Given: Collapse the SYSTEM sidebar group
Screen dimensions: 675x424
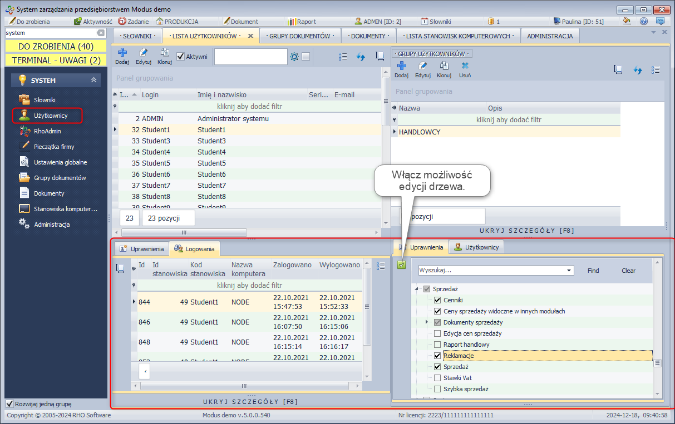Looking at the screenshot, I should click(93, 81).
